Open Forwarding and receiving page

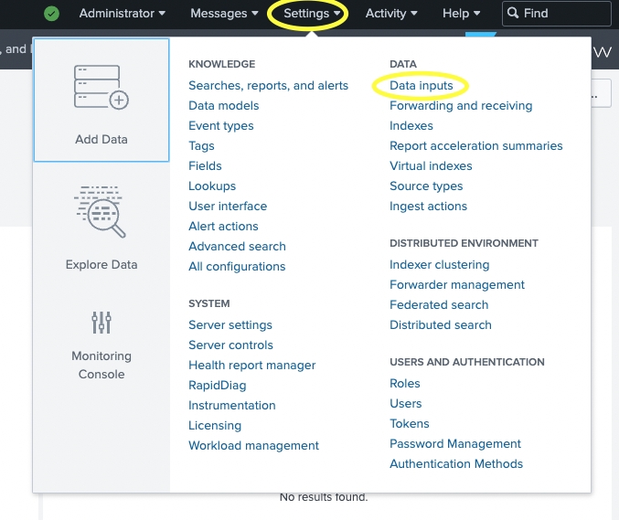pos(461,106)
